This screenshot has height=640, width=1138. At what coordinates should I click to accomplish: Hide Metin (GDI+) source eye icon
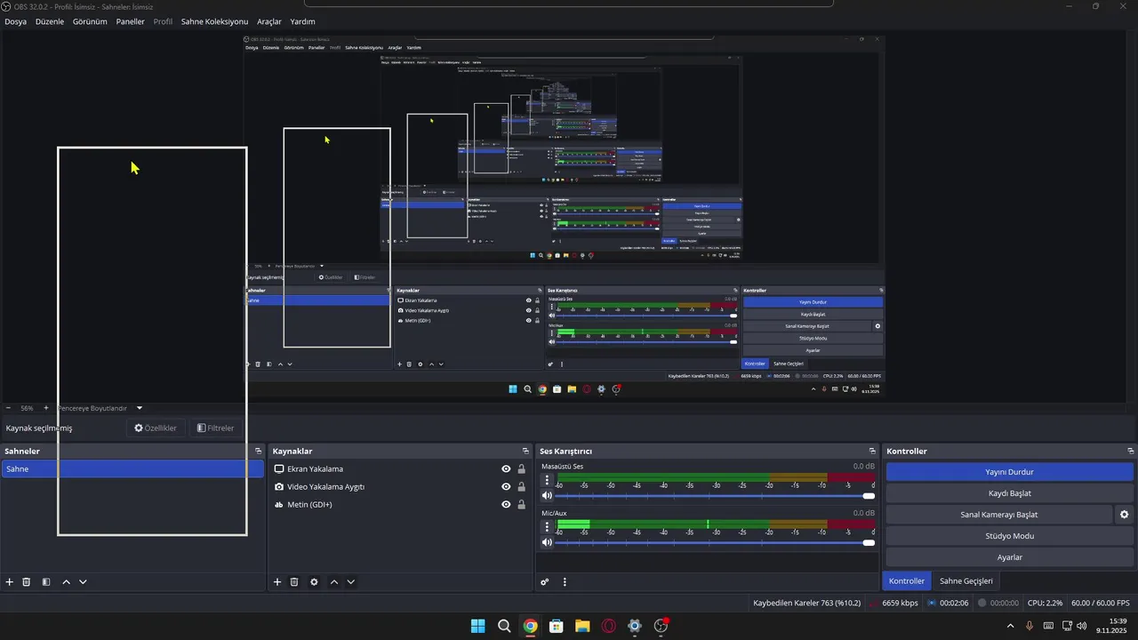[506, 505]
